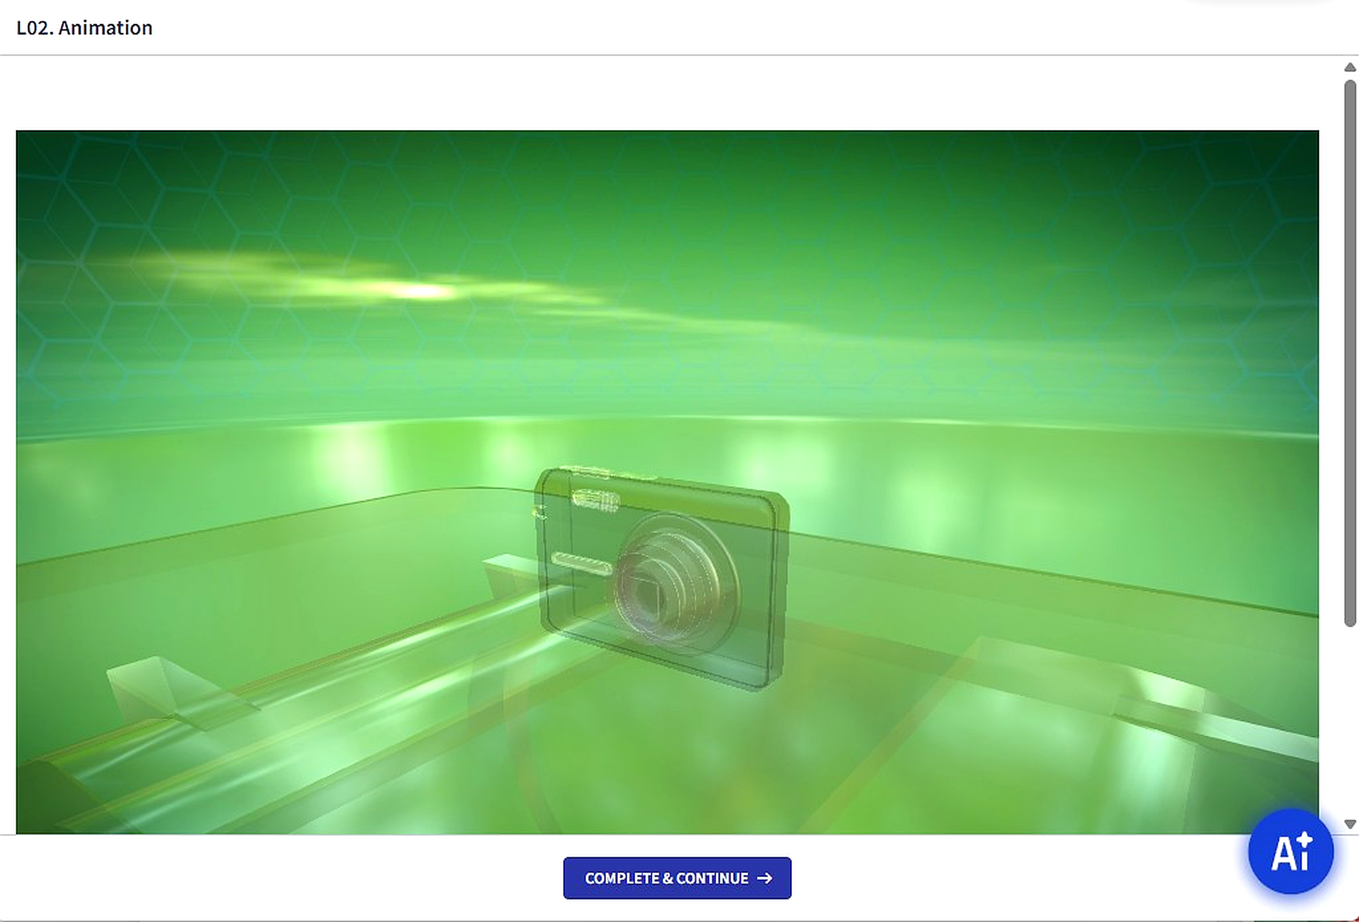Click the camera flash window on the camera
This screenshot has height=922, width=1359.
[595, 501]
